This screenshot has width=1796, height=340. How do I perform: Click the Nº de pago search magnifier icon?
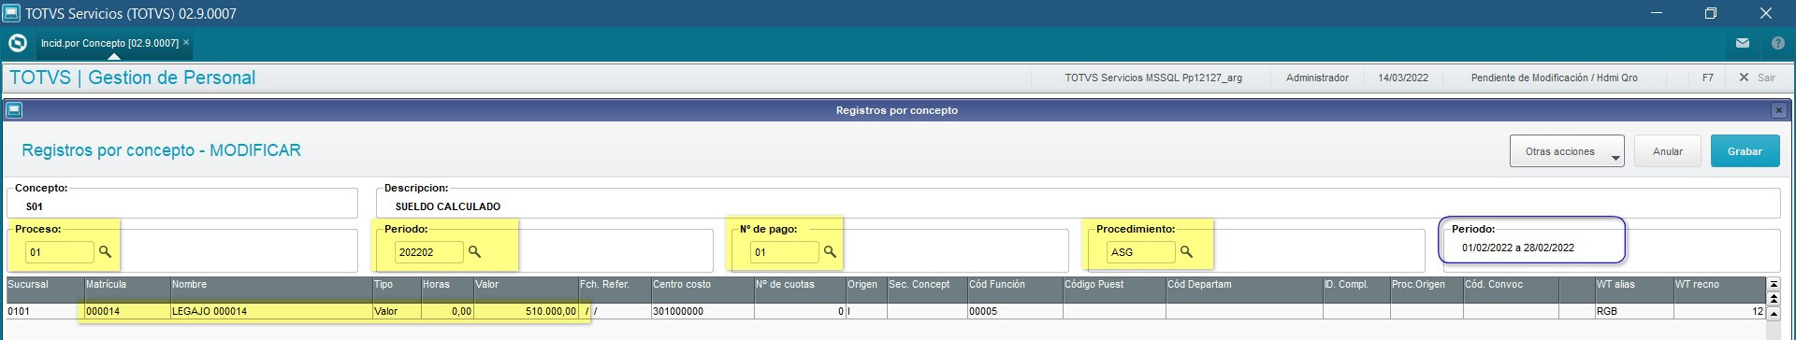click(830, 252)
